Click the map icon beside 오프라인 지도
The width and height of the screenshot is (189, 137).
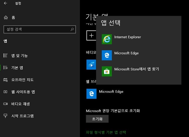click(6, 80)
